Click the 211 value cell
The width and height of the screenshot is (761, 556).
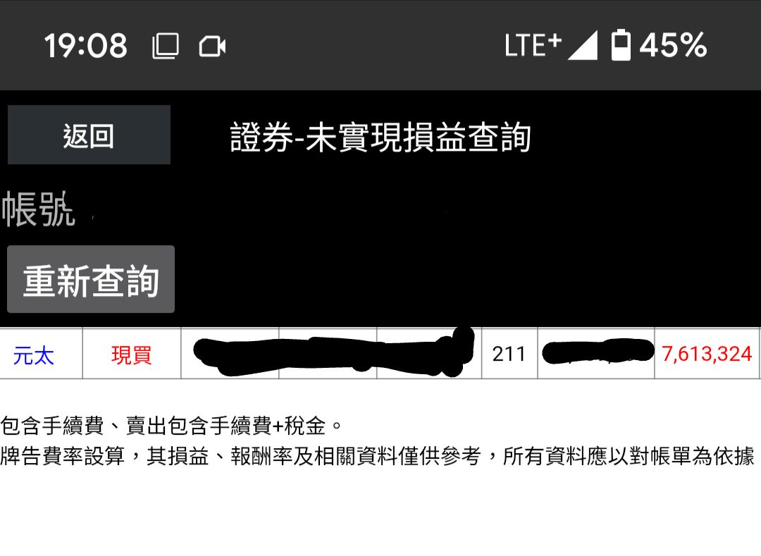[x=509, y=354]
